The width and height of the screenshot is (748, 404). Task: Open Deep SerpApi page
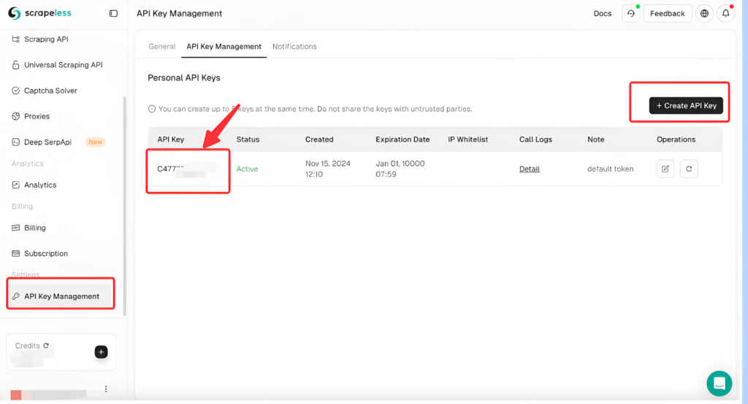[x=47, y=142]
